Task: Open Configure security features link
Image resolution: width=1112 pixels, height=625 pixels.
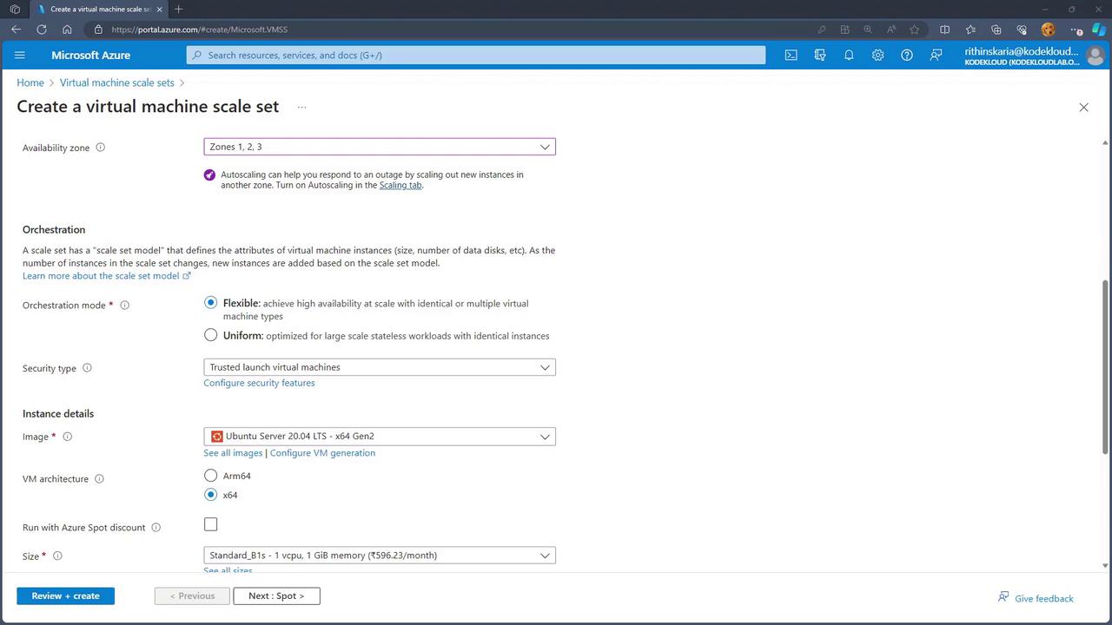Action: (259, 383)
